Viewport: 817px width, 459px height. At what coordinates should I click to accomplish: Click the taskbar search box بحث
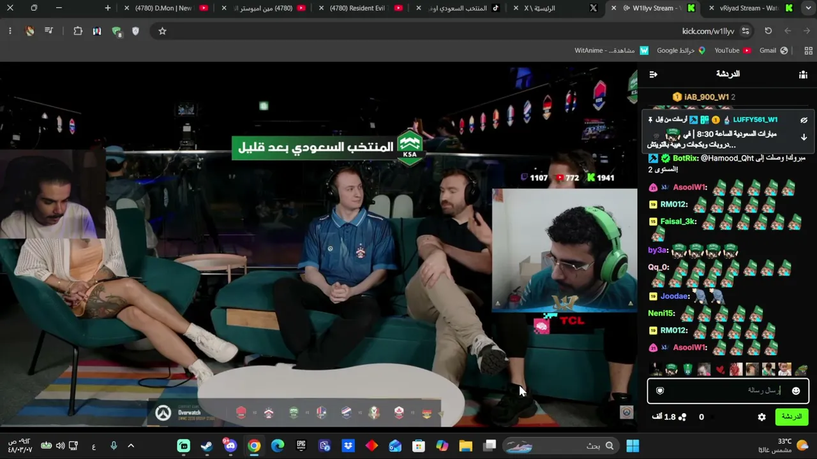(x=560, y=446)
